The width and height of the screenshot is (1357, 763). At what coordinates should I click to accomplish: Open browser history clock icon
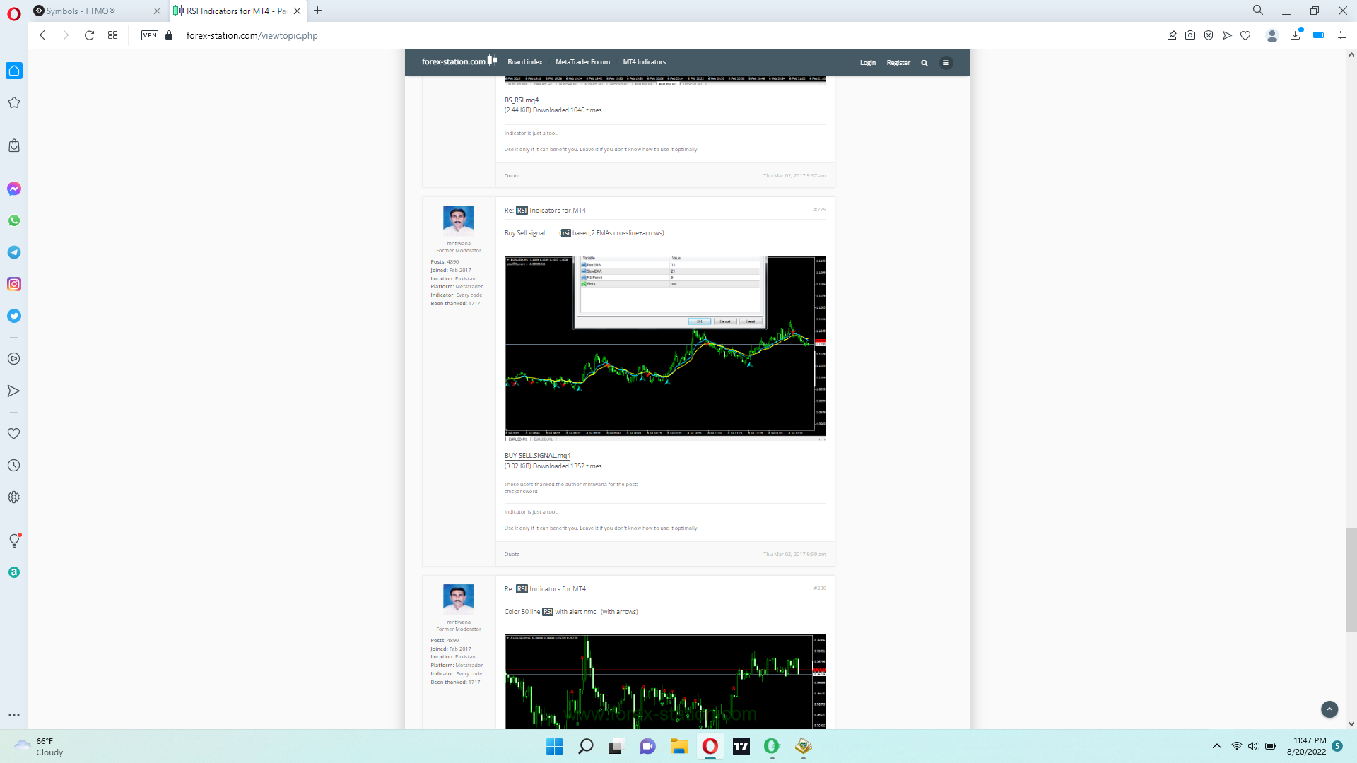14,466
